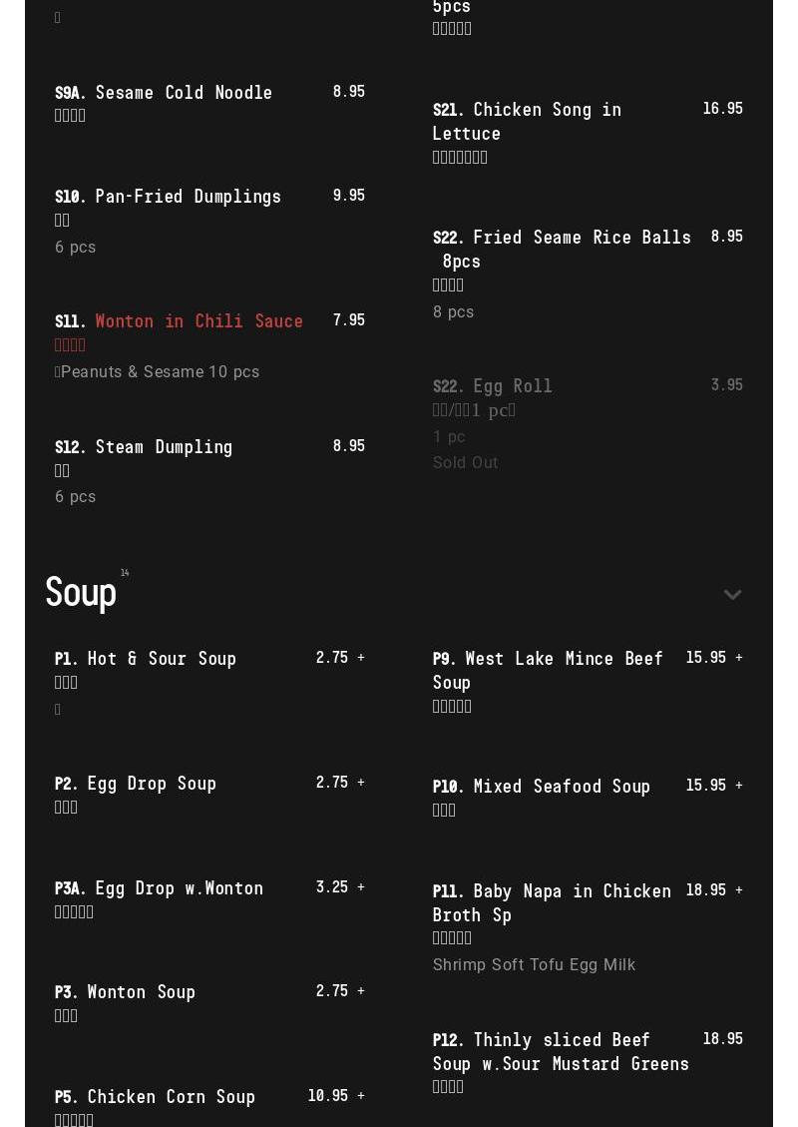798x1127 pixels.
Task: Choose S22 Fried Seame Rice Balls
Action: tap(588, 274)
